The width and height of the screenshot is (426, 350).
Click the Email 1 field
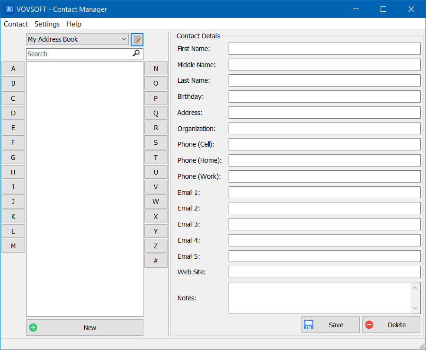[x=324, y=192]
